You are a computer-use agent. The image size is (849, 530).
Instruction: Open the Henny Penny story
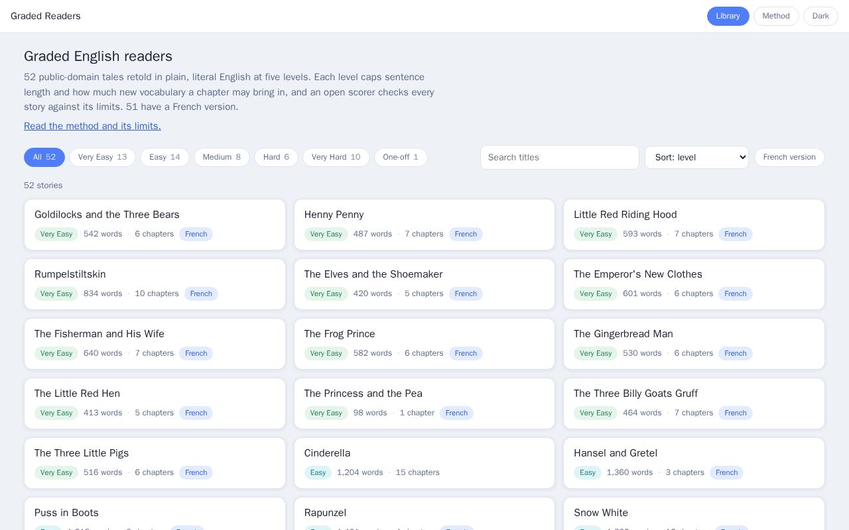point(424,225)
